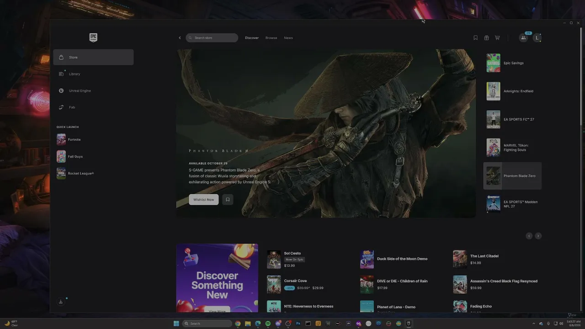Open Google Chrome from the taskbar
The image size is (585, 329).
click(238, 324)
